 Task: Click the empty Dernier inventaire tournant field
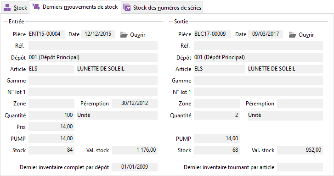tap(300, 167)
